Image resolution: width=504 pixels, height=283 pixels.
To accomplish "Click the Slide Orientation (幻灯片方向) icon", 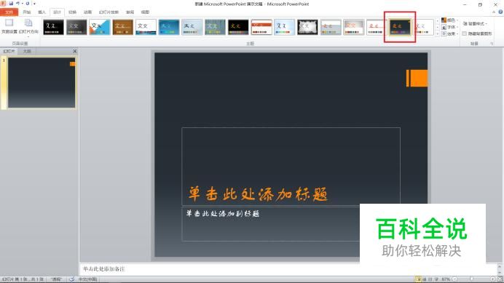I will (28, 25).
